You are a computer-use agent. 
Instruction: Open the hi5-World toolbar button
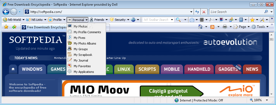(x=13, y=20)
